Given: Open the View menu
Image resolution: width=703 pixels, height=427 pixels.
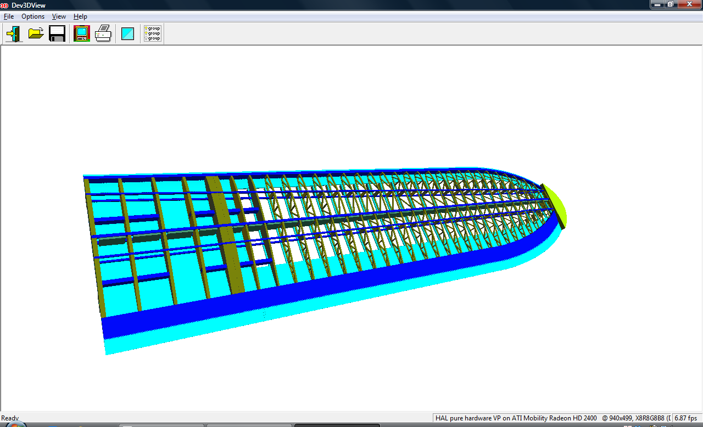Looking at the screenshot, I should 59,16.
